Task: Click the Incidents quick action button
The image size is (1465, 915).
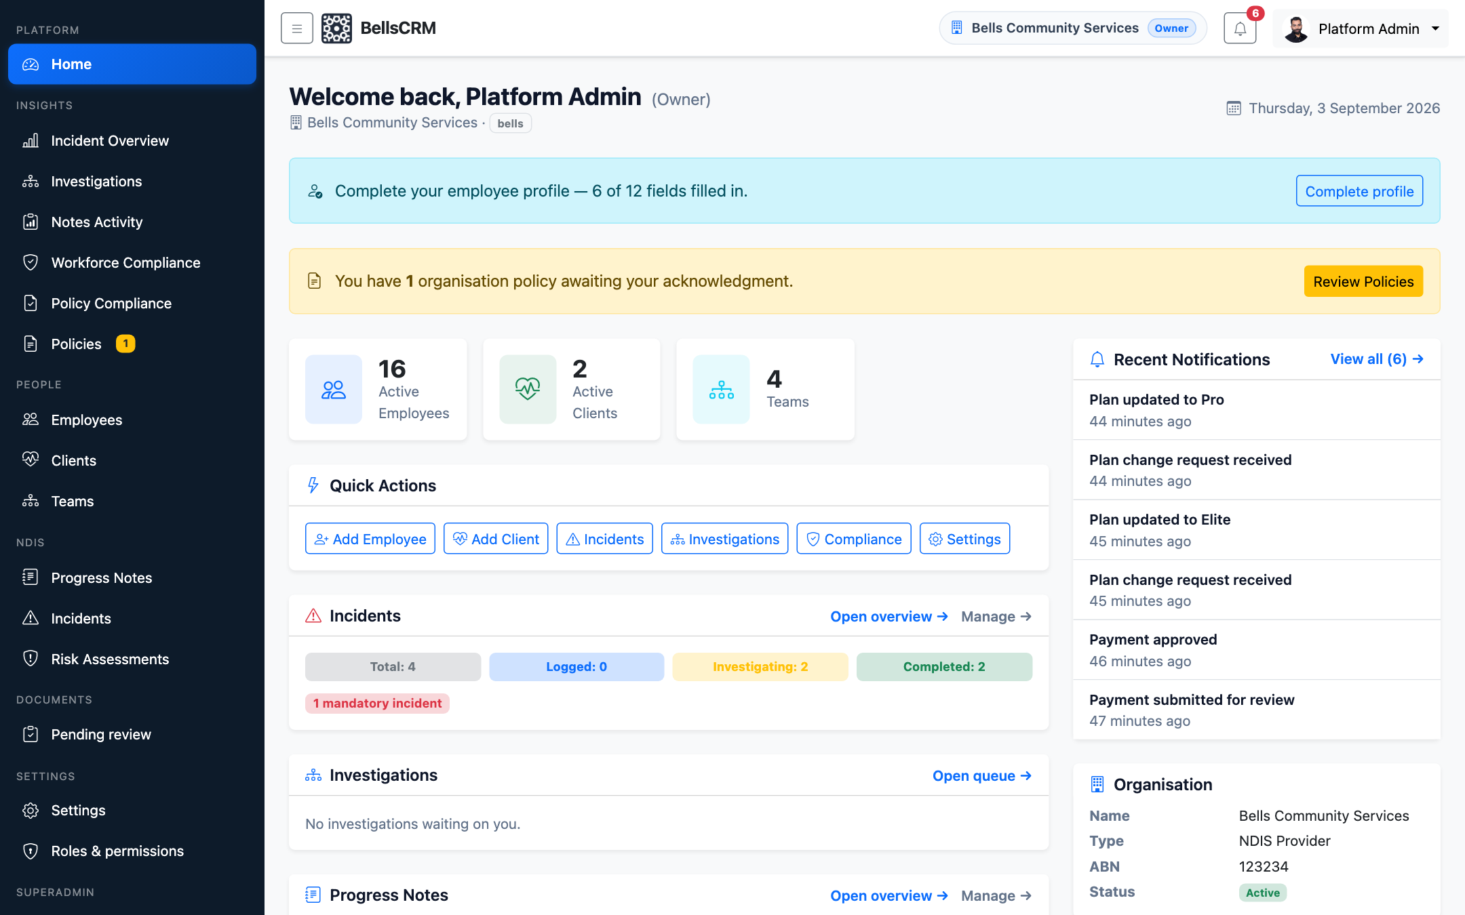Action: pos(605,539)
